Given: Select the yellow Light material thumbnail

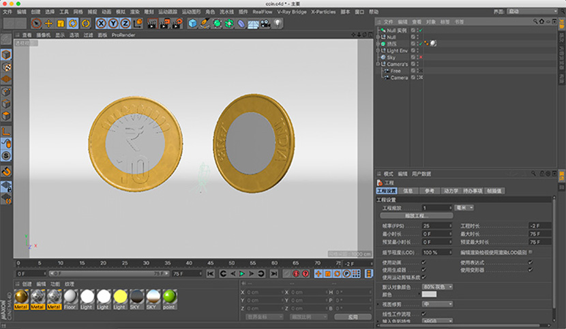Looking at the screenshot, I should click(x=120, y=296).
